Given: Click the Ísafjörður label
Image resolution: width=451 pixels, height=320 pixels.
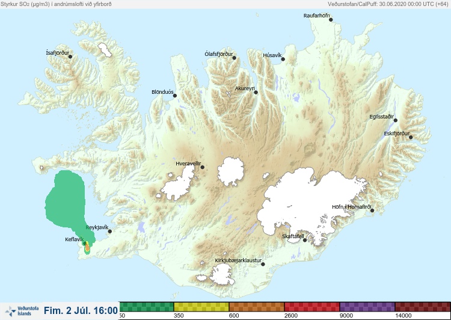Looking at the screenshot, I should point(58,53).
